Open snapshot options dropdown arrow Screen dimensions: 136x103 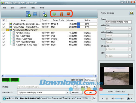click(x=132, y=99)
